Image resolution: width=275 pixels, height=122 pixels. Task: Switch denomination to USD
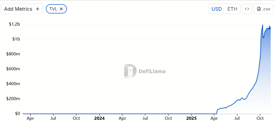click(217, 9)
